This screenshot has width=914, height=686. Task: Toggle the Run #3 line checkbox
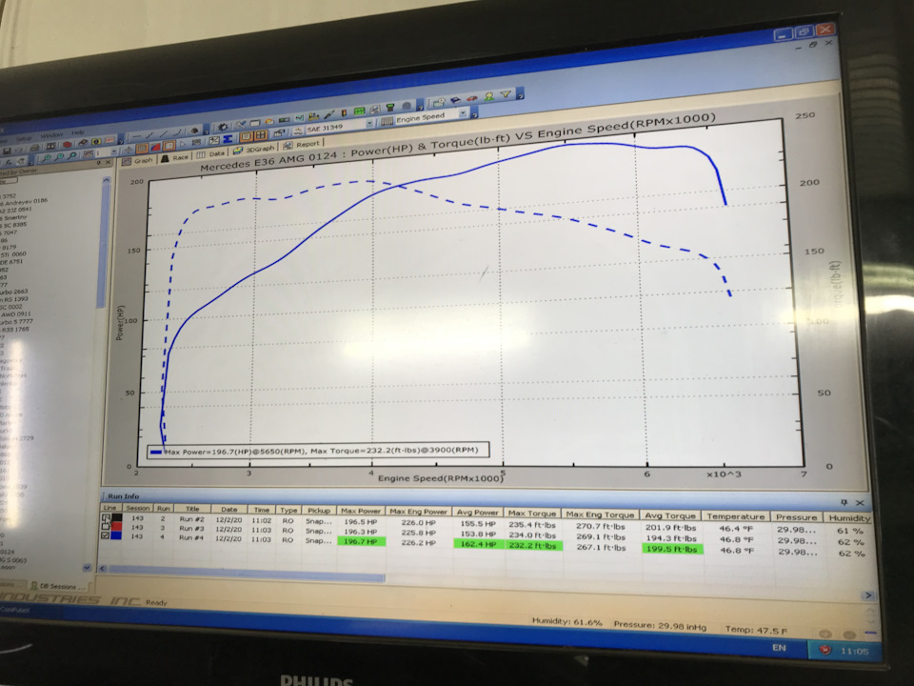(x=106, y=526)
